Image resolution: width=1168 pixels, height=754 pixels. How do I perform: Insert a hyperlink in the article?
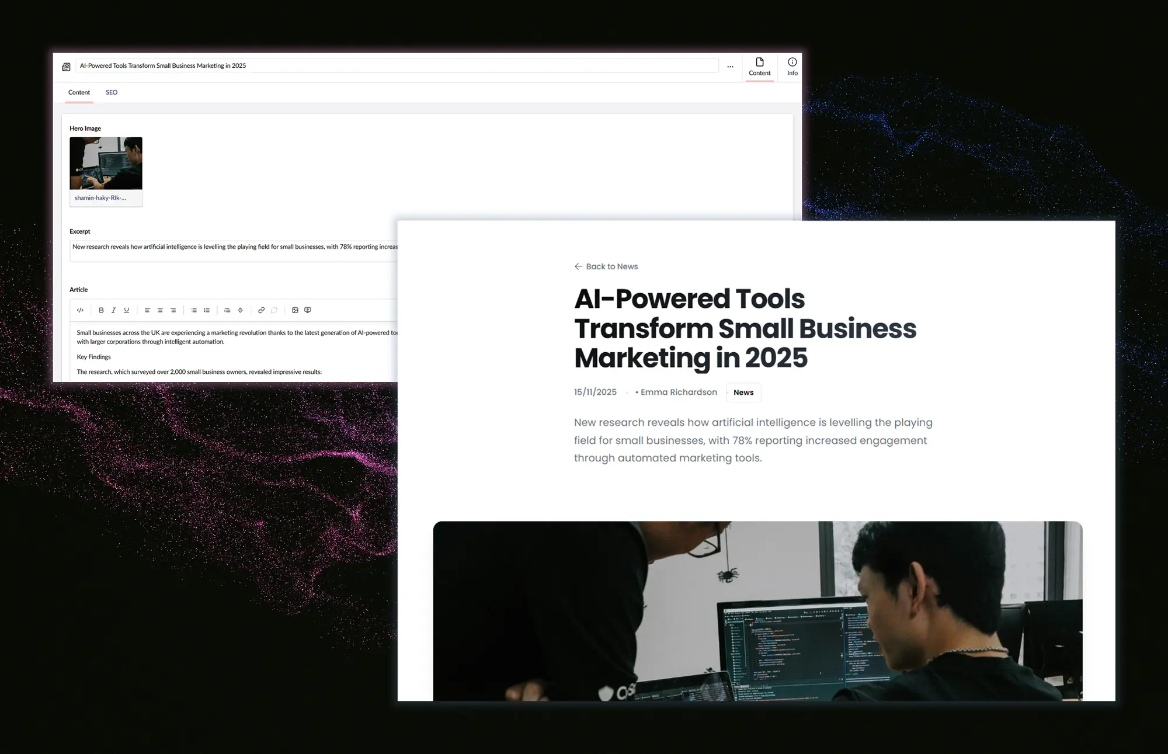[261, 310]
